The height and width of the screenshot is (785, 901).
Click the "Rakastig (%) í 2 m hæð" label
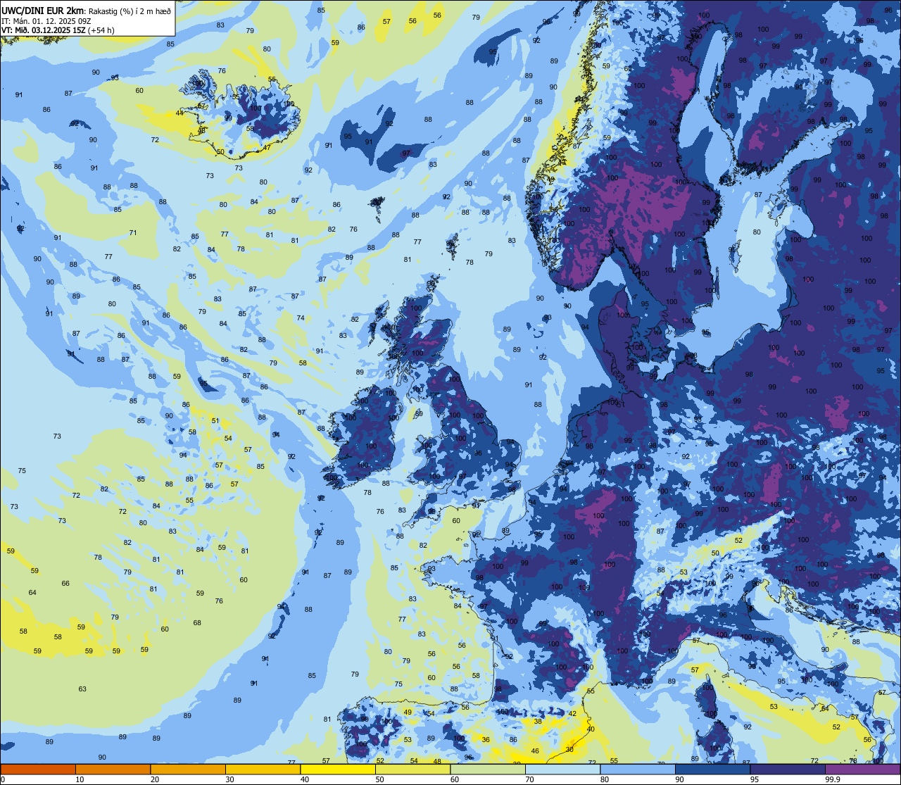[130, 11]
